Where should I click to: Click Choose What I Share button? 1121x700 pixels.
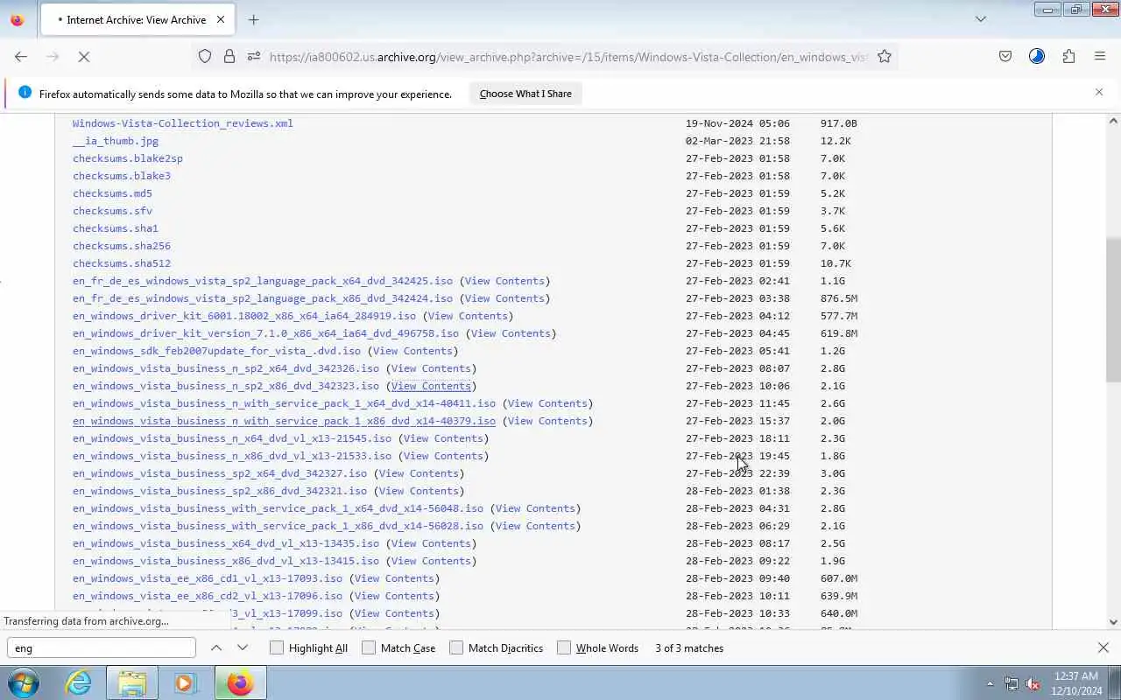coord(525,94)
